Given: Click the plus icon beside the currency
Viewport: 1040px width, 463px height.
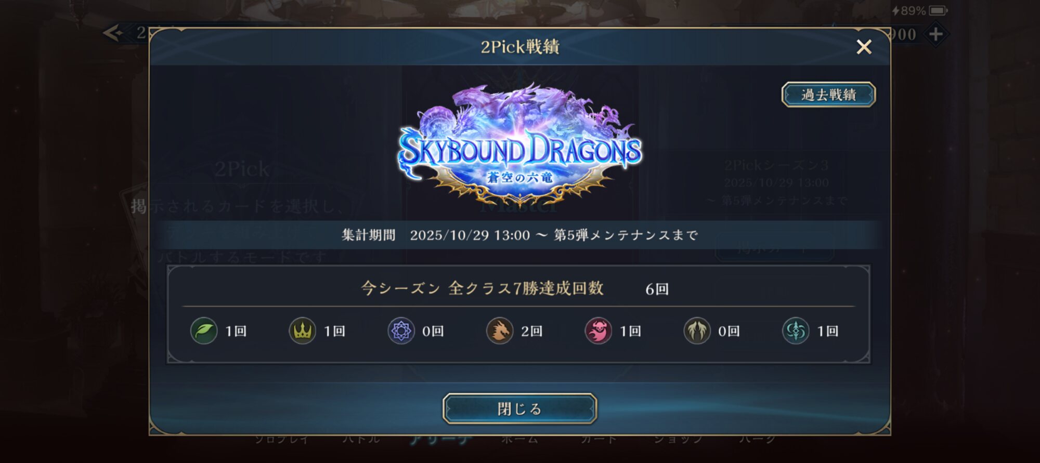Looking at the screenshot, I should [935, 34].
